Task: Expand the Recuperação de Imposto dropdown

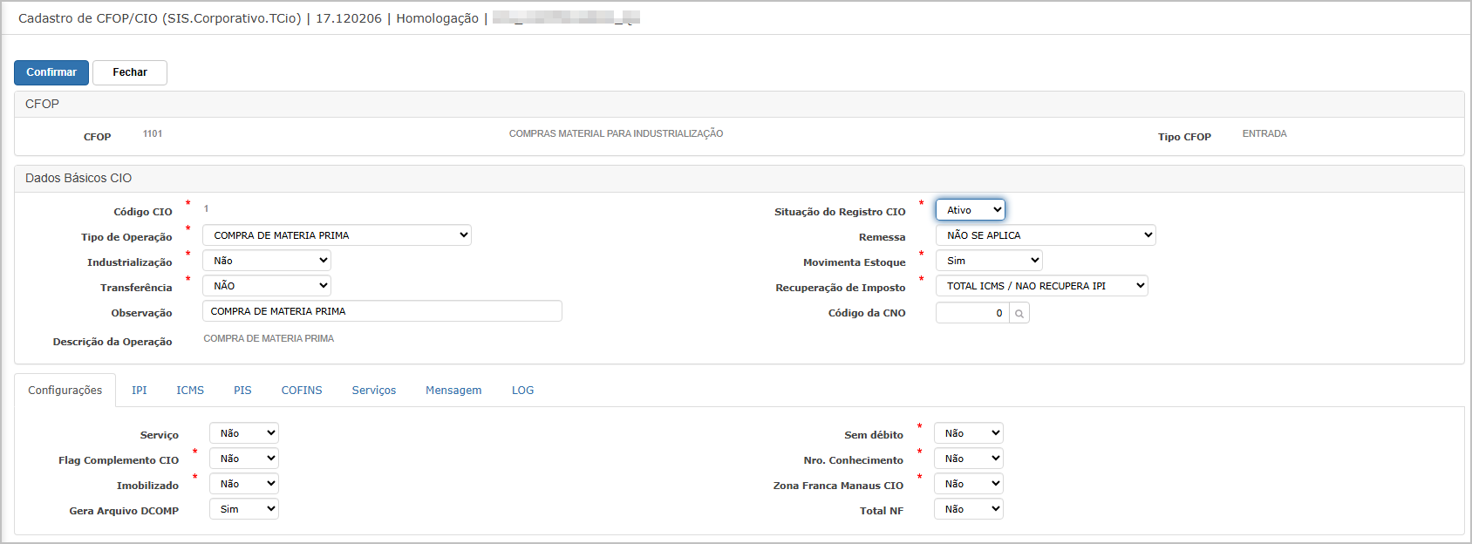Action: point(1042,286)
